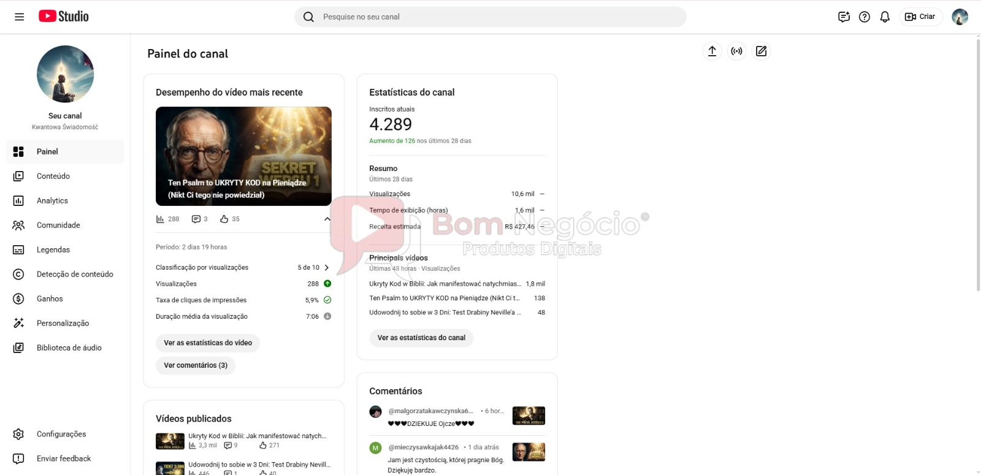Select Painel in the sidebar
The image size is (981, 475).
point(65,151)
